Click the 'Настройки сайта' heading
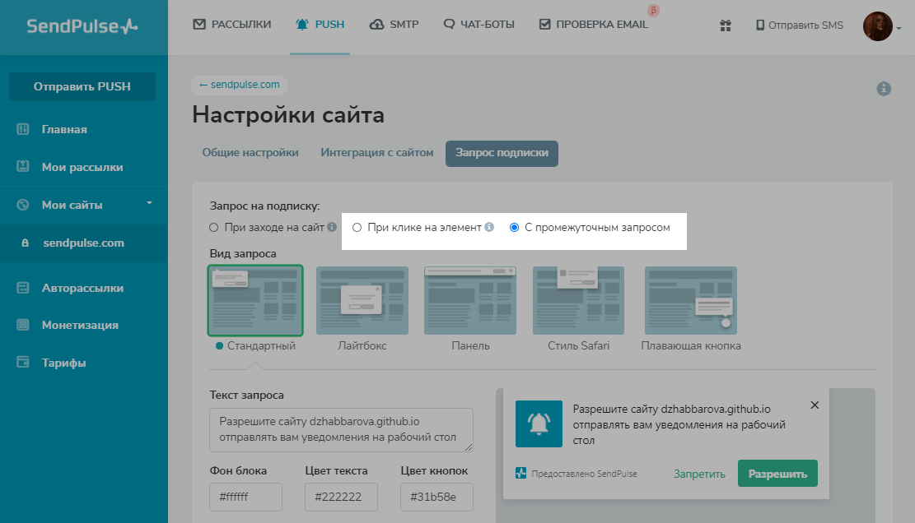 288,115
